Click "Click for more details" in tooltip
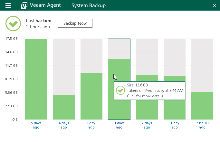 coord(145,96)
